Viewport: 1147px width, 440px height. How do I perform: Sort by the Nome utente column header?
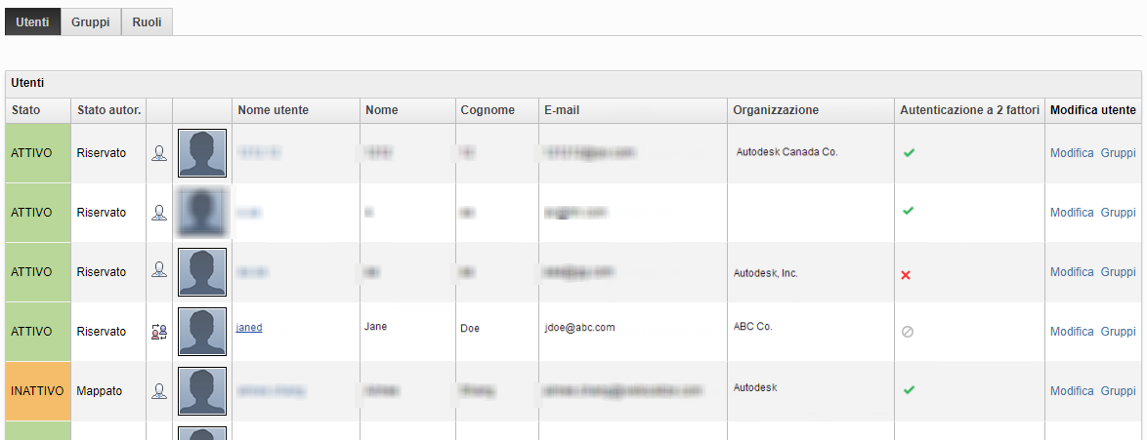273,110
